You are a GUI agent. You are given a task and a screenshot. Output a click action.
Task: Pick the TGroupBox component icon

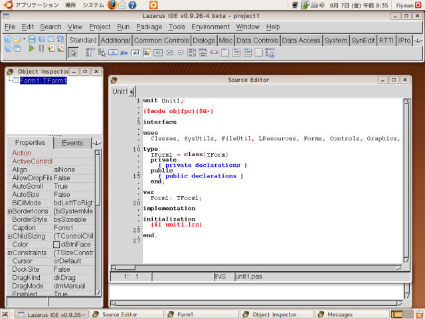click(225, 53)
